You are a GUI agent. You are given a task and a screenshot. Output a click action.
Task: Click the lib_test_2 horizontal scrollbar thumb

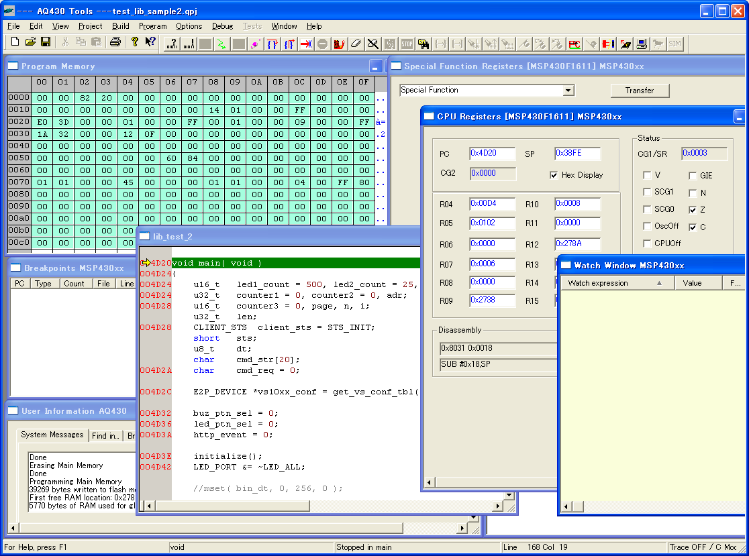point(232,506)
